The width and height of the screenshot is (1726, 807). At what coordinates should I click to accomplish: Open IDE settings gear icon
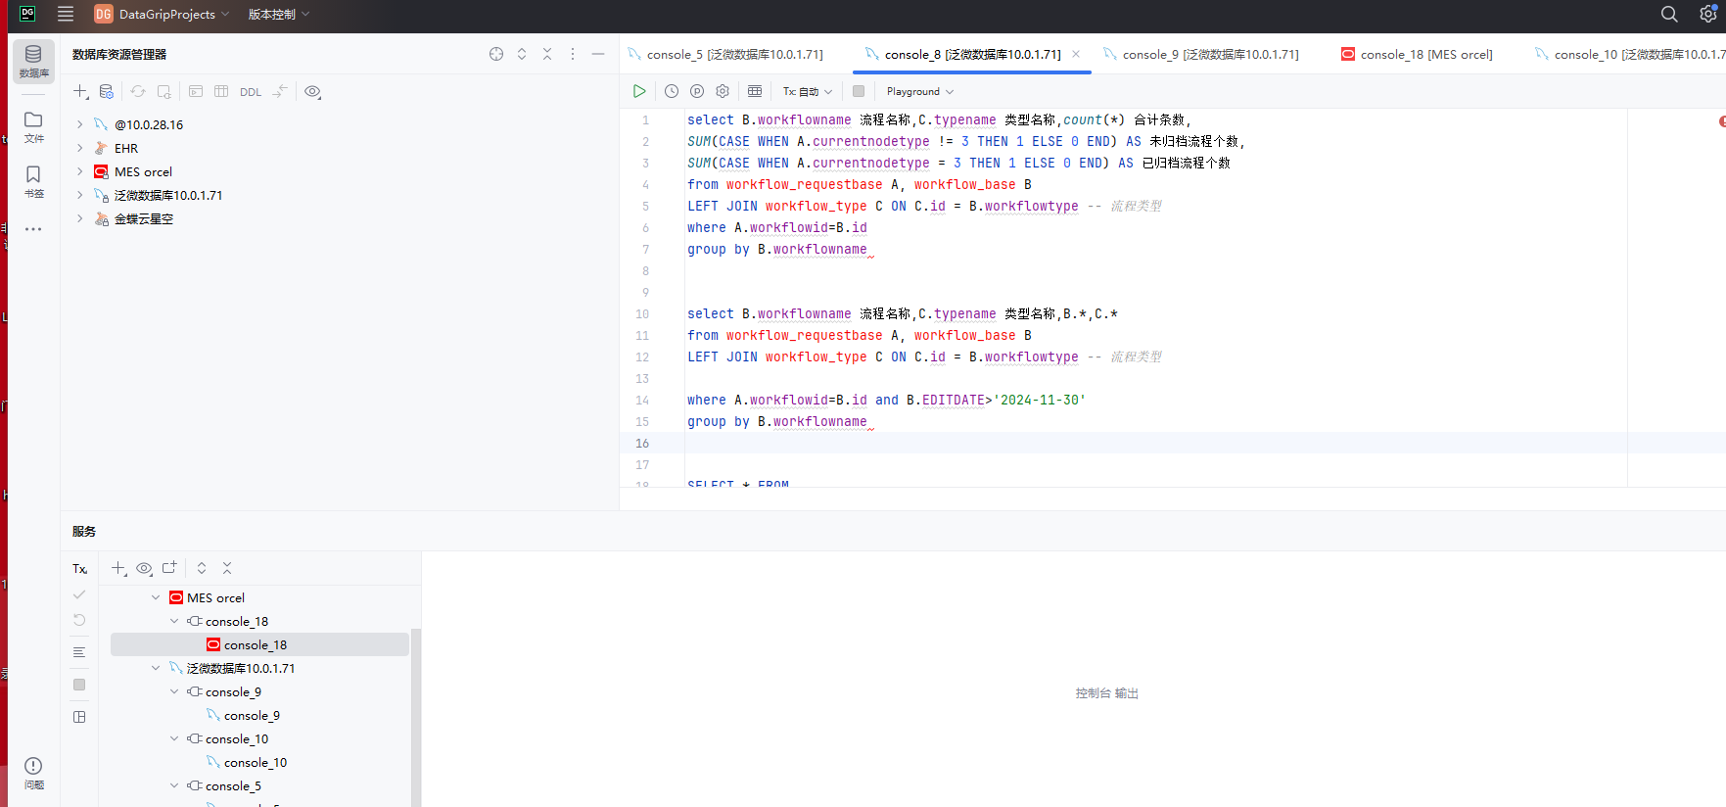(x=1707, y=14)
